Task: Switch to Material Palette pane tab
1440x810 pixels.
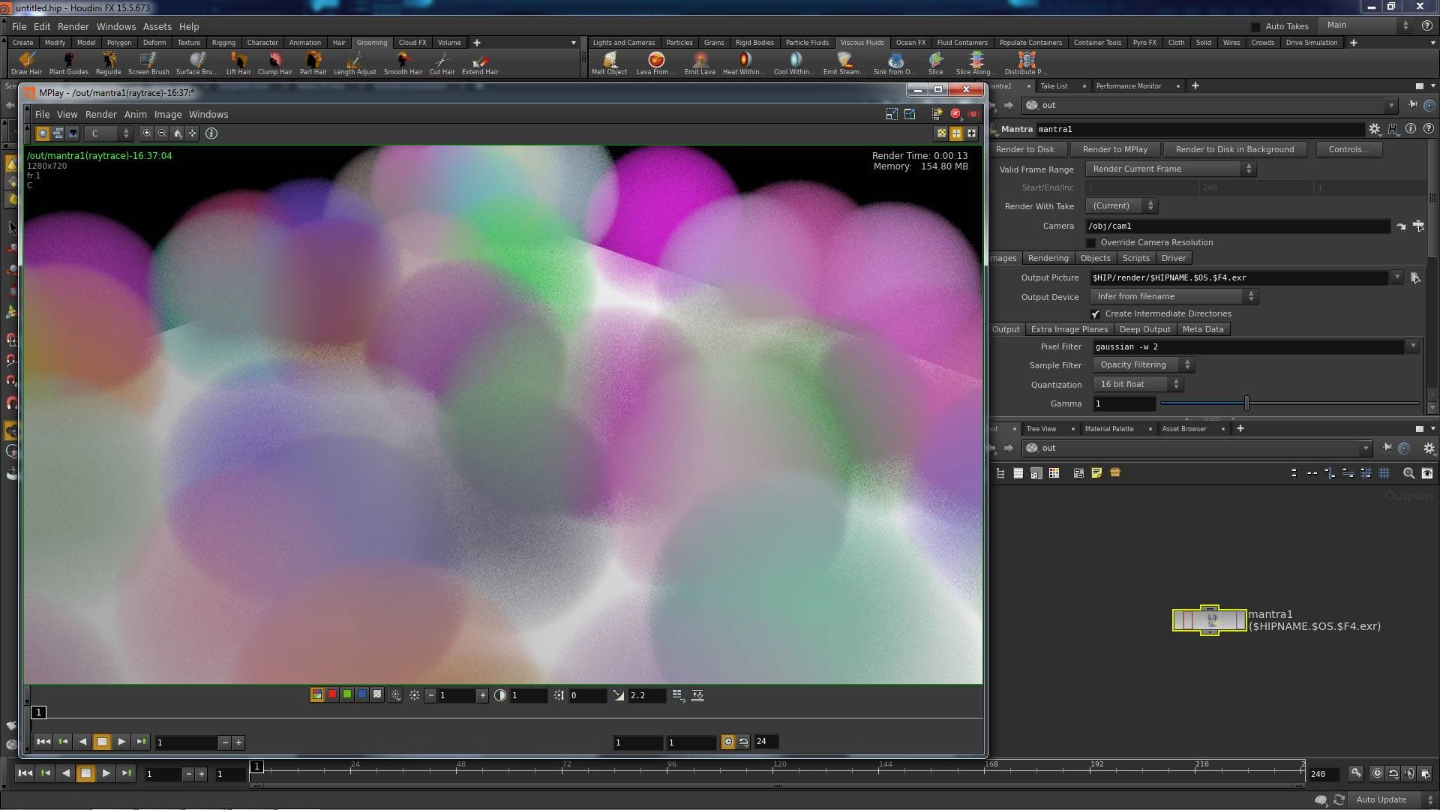Action: tap(1108, 429)
